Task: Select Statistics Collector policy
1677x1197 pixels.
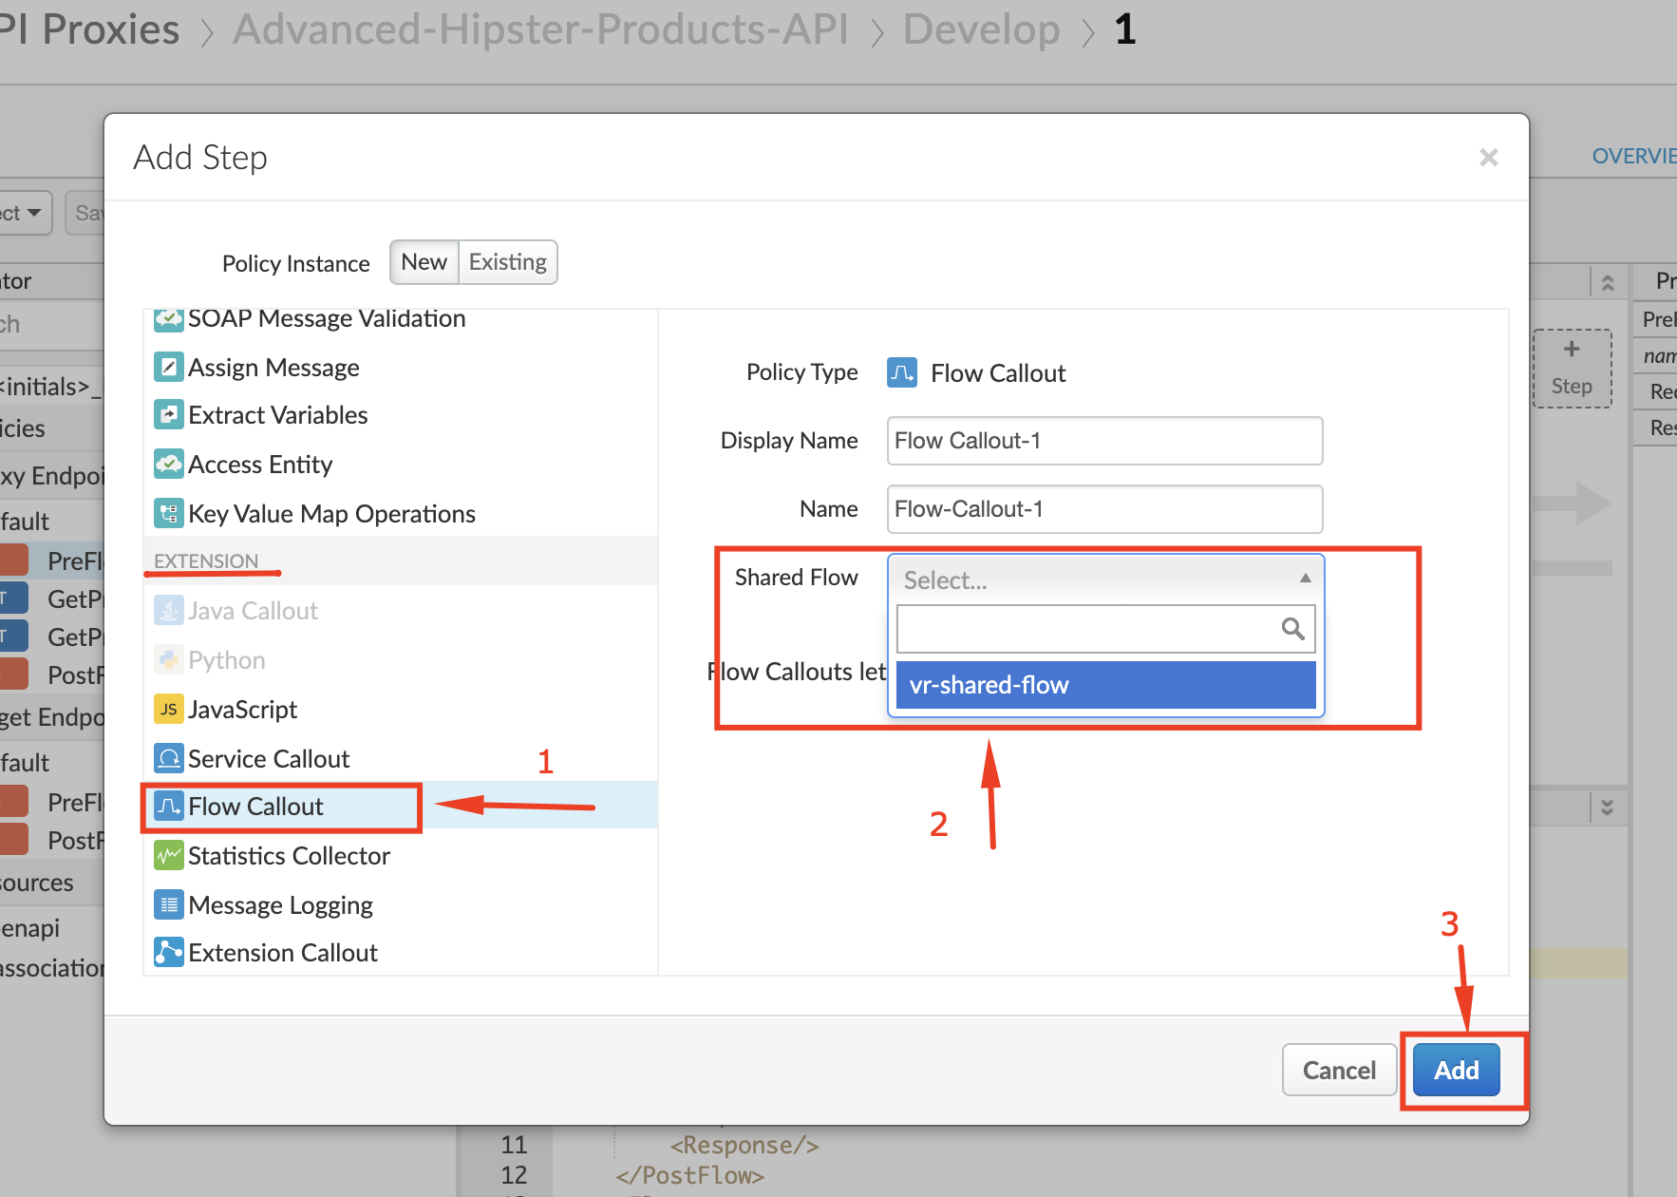Action: tap(289, 856)
